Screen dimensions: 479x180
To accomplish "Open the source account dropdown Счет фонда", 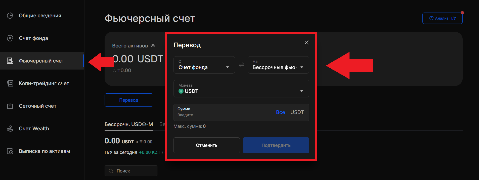I will tap(204, 65).
